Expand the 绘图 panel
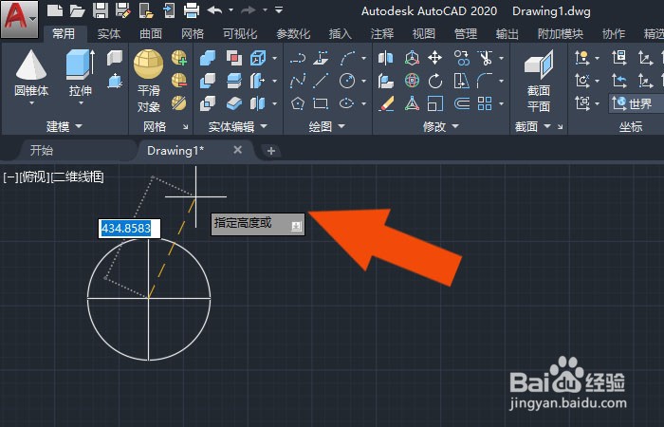 click(x=327, y=126)
